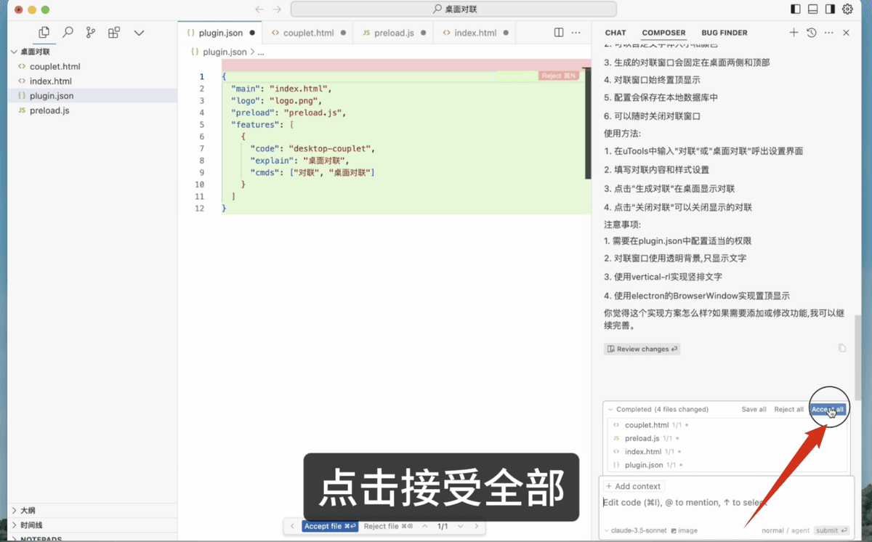This screenshot has height=542, width=872.
Task: Click the Review changes button
Action: [x=642, y=349]
